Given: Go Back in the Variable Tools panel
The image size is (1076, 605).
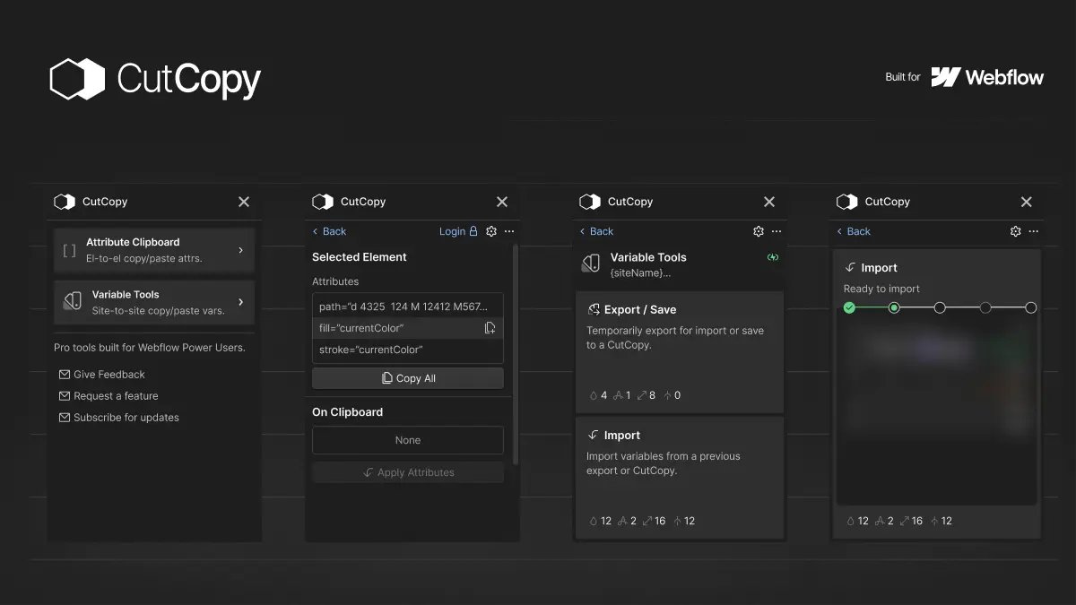Looking at the screenshot, I should (x=596, y=231).
